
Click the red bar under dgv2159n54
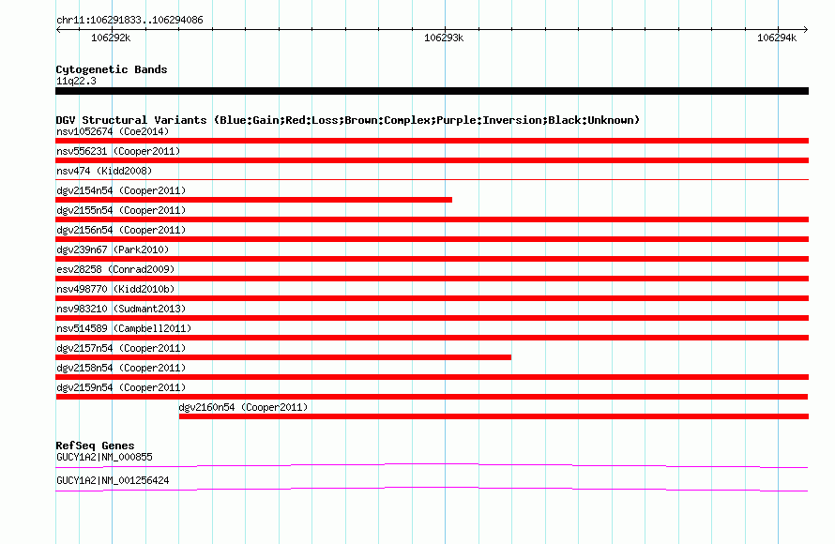432,397
